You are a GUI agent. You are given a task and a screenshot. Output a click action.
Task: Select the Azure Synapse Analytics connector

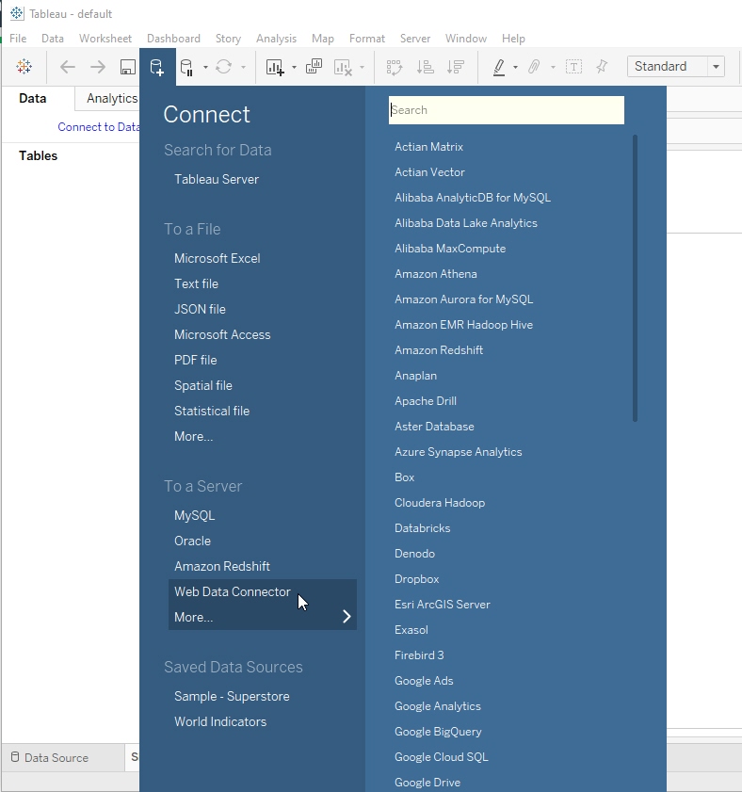coord(459,452)
